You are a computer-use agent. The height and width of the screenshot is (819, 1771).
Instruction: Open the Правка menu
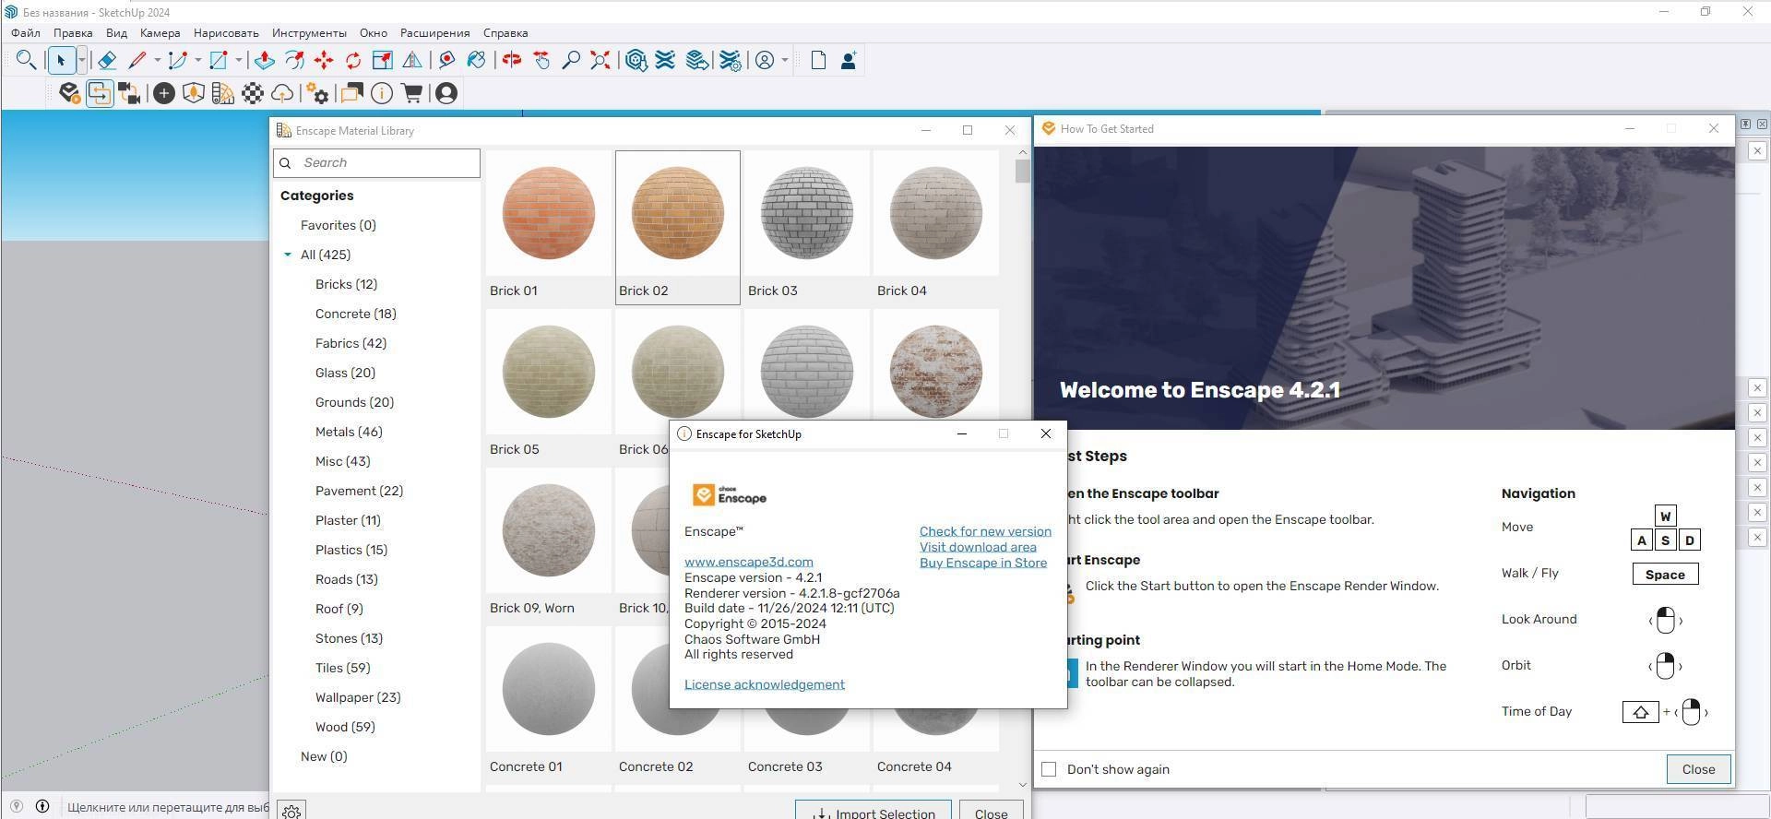click(73, 32)
